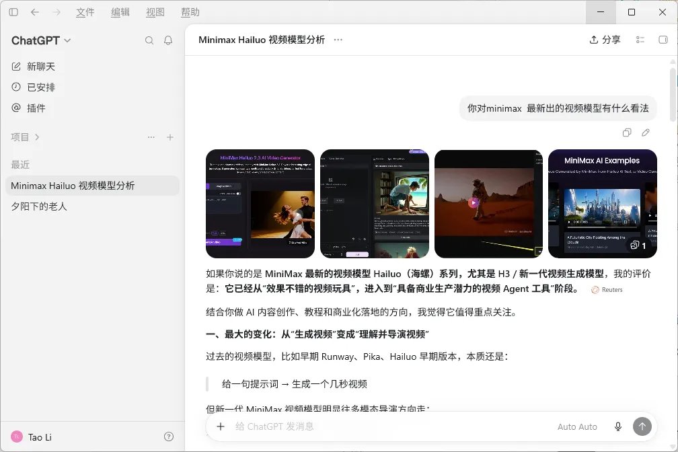Add a new project with plus icon
This screenshot has height=452, width=678.
[x=170, y=137]
